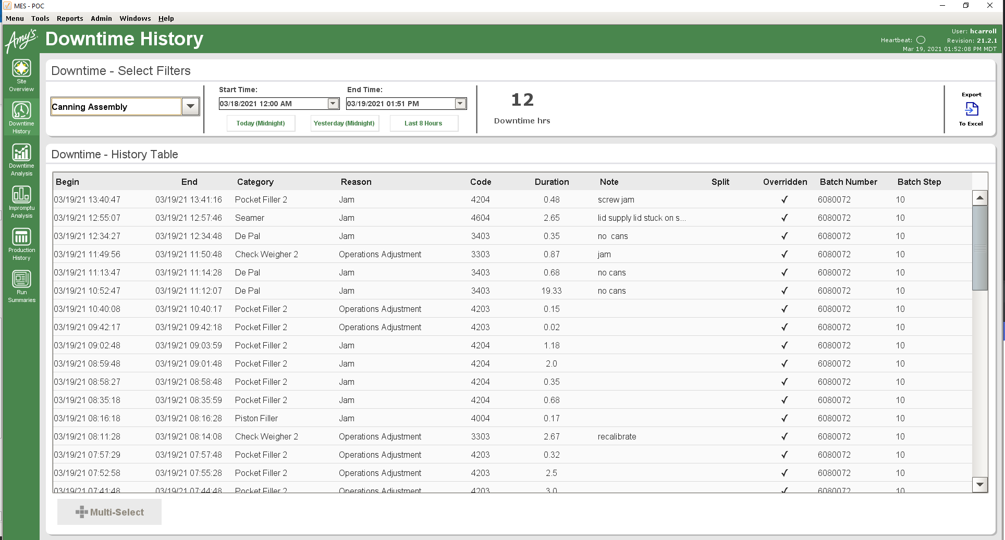Image resolution: width=1005 pixels, height=540 pixels.
Task: Open Downtime Analysis sidebar icon
Action: coord(21,160)
